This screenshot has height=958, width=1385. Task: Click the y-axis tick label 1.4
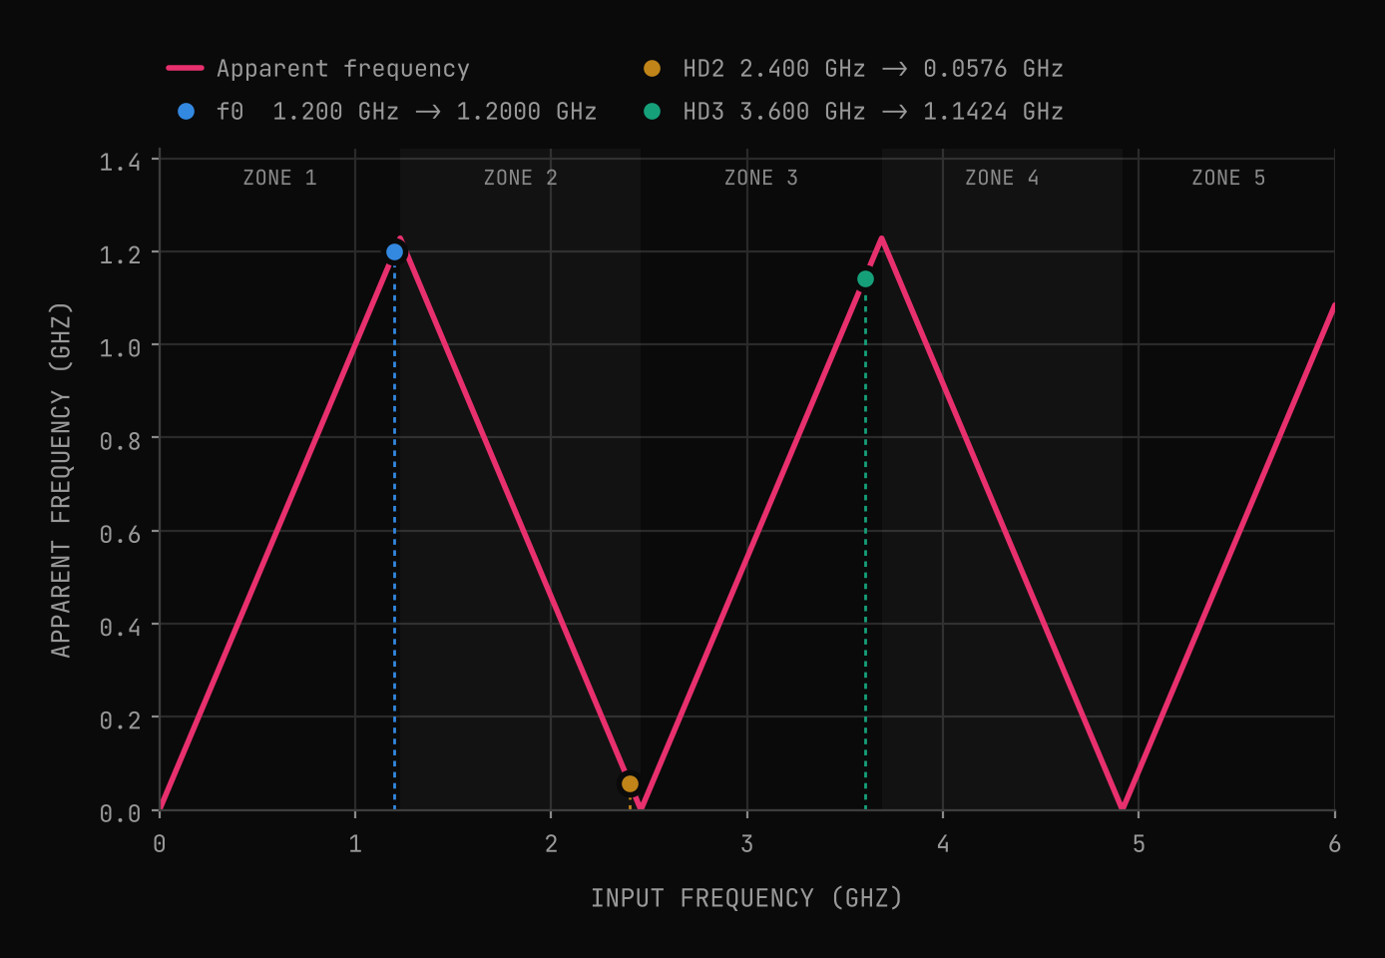click(x=120, y=162)
